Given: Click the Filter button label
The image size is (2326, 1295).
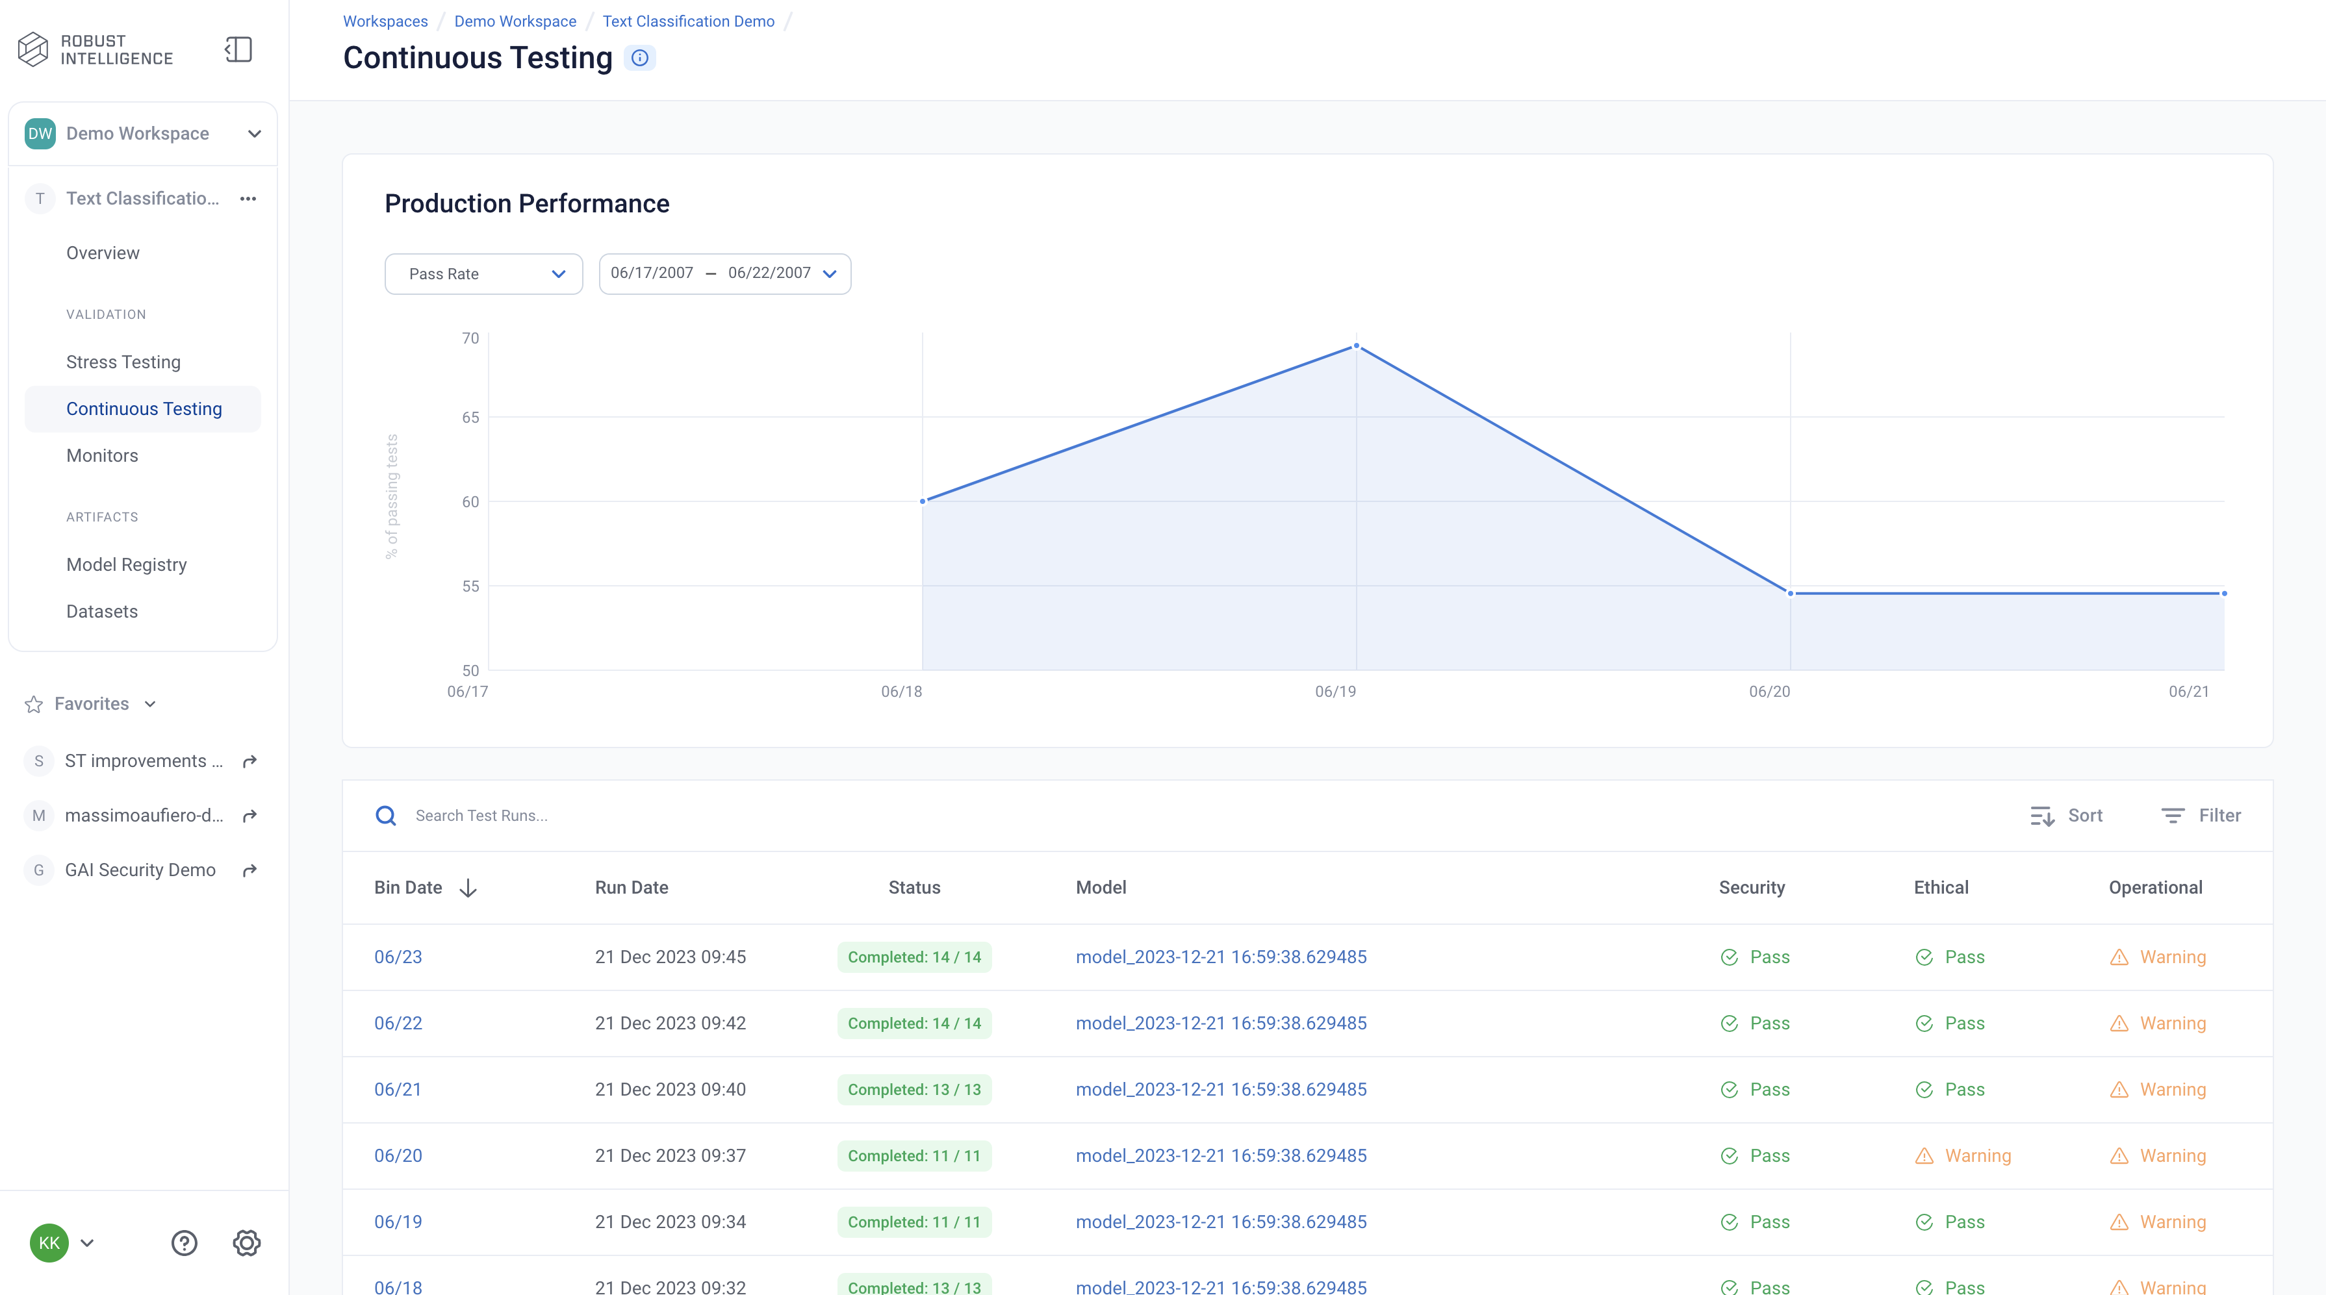Looking at the screenshot, I should 2219,816.
